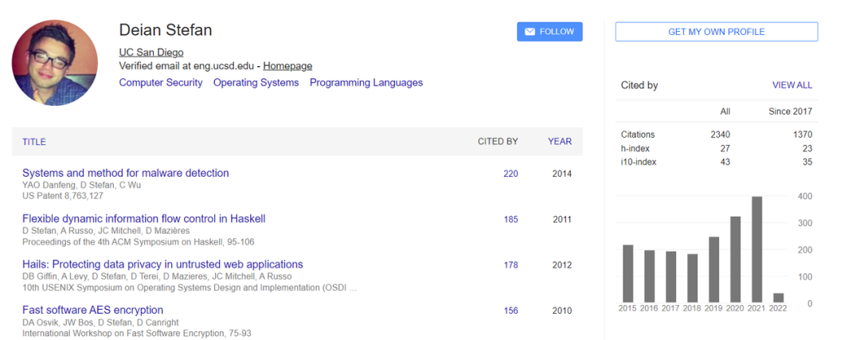View the 220 citations of malware patent
The height and width of the screenshot is (340, 860).
[x=510, y=174]
